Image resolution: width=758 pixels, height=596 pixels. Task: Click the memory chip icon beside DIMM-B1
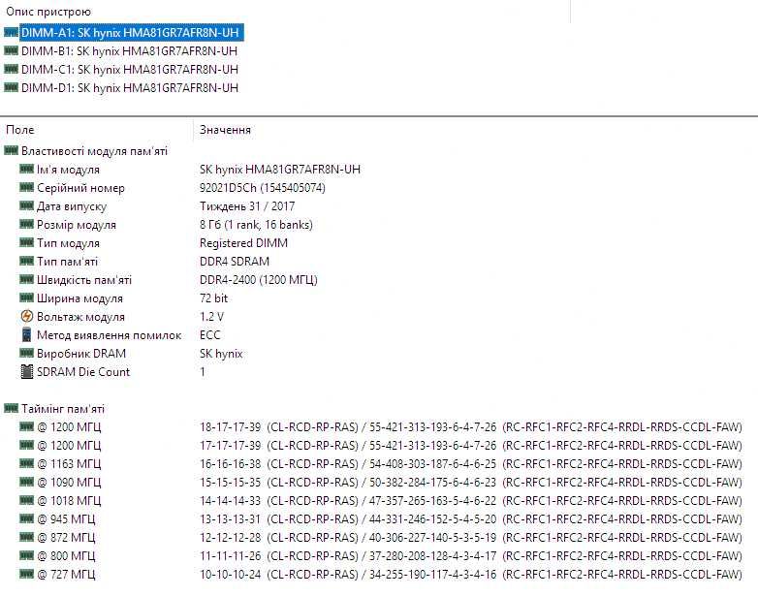coord(11,50)
